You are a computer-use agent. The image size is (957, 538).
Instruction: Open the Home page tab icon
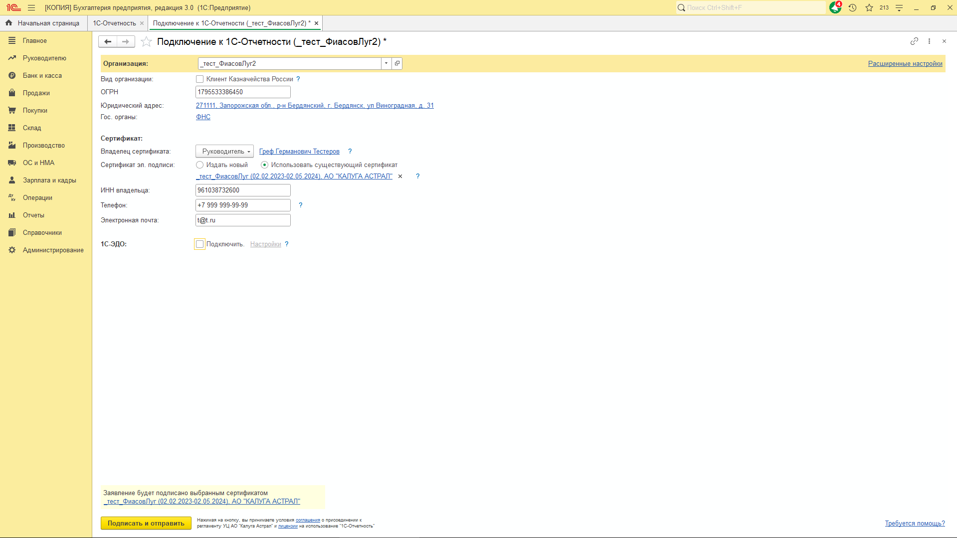[8, 23]
